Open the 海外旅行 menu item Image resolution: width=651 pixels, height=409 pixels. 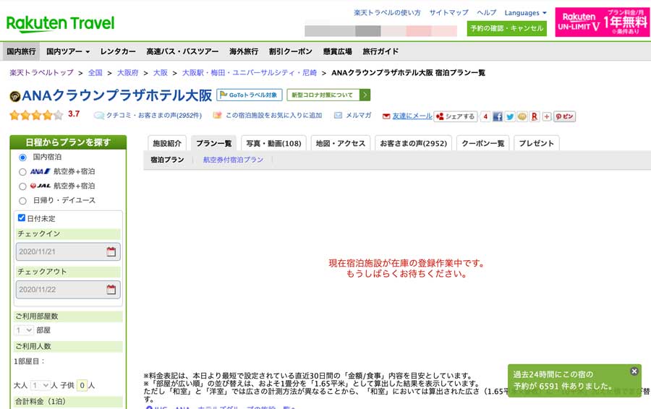pyautogui.click(x=244, y=51)
